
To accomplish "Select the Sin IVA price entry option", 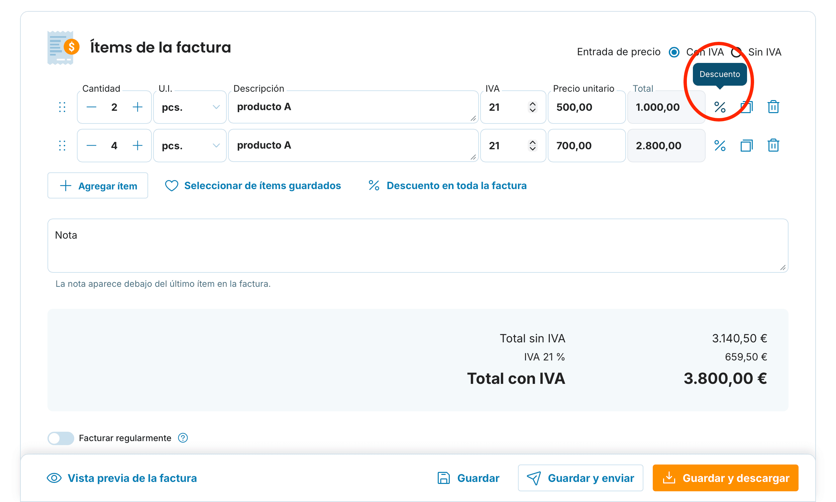I will click(736, 52).
